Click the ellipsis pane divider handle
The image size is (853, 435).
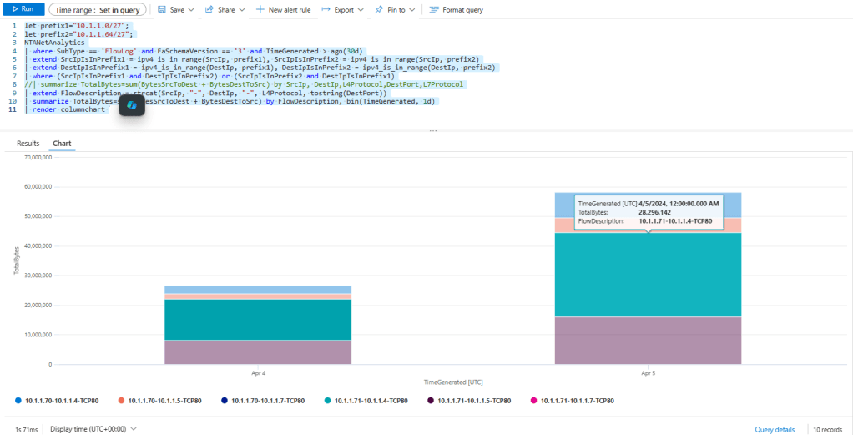(432, 131)
